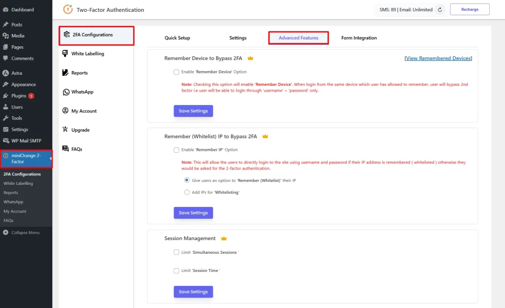Switch to the Quick Setup tab
This screenshot has height=308, width=505.
coord(177,38)
